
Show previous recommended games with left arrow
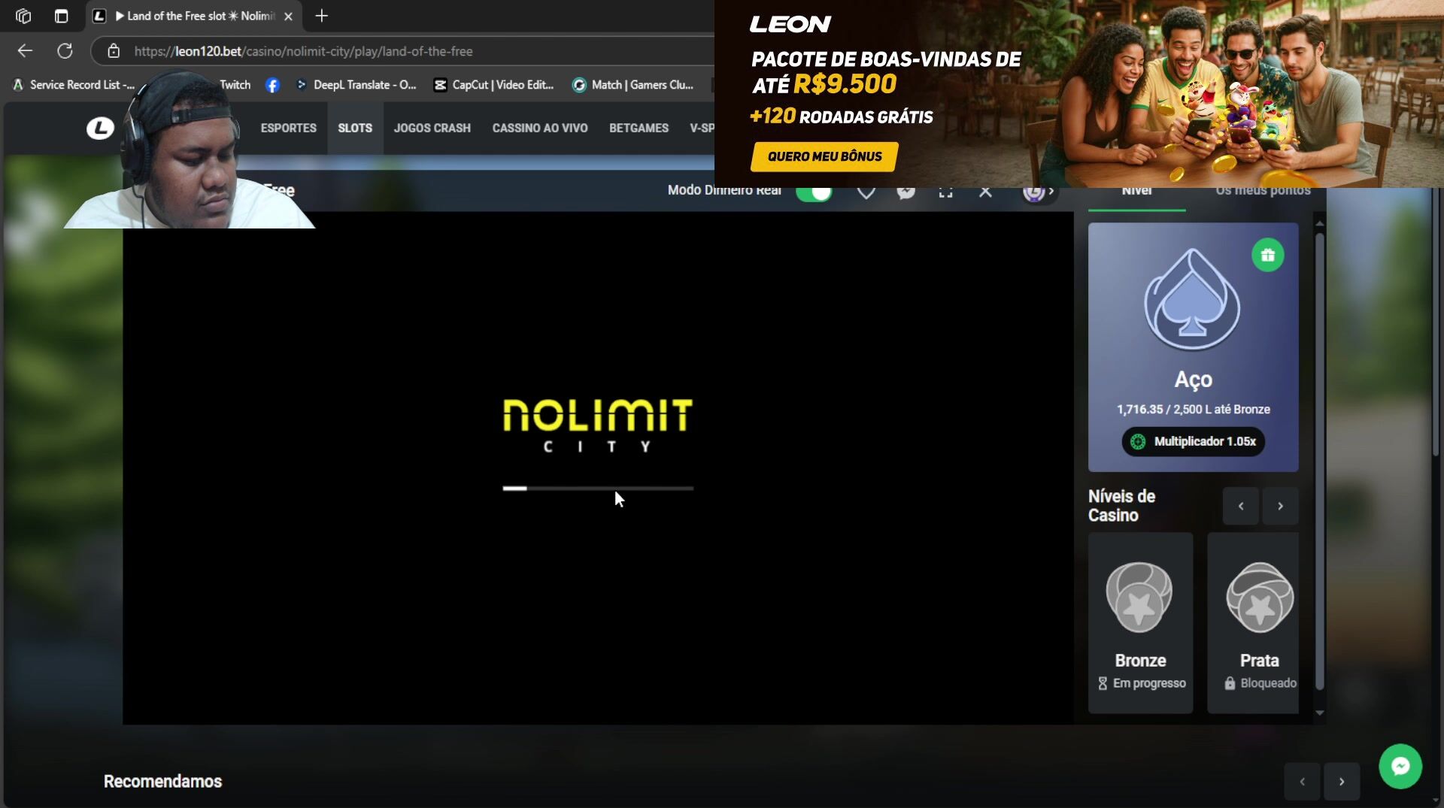click(x=1302, y=782)
